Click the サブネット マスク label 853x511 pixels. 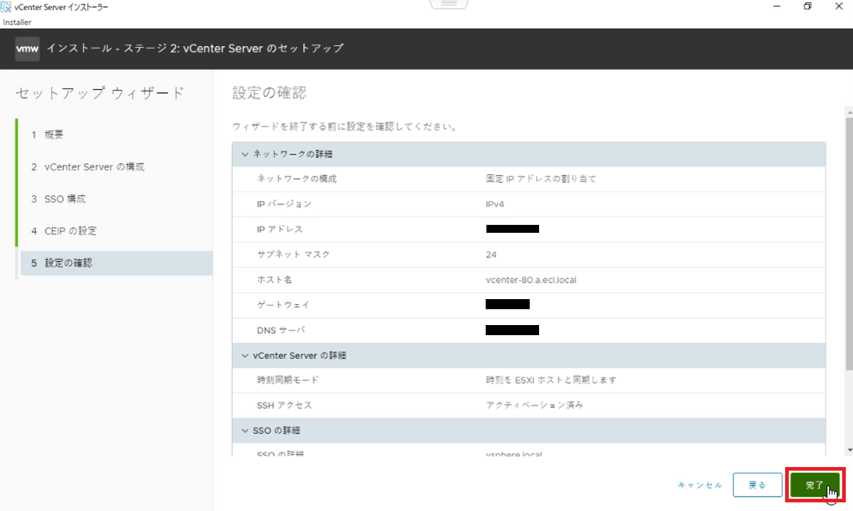pos(293,254)
